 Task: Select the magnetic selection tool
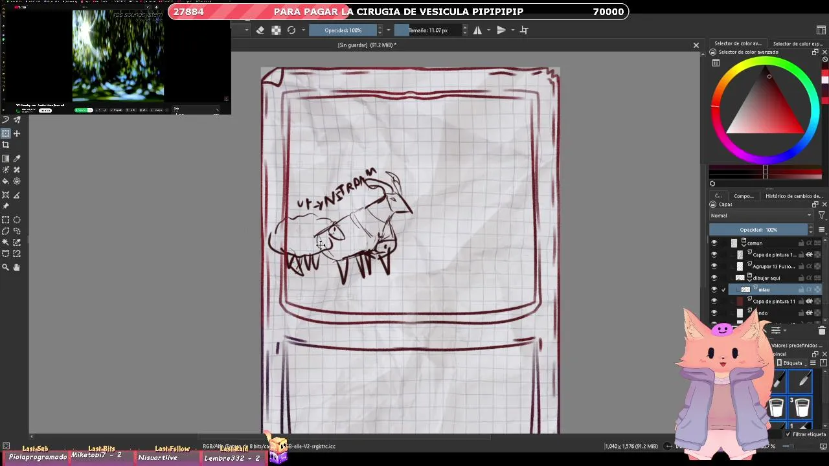point(17,254)
